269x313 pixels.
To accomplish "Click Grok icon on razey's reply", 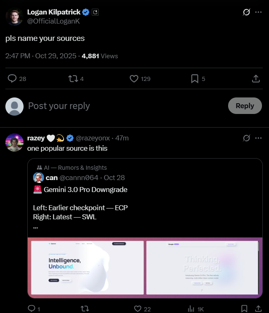I will tap(246, 138).
